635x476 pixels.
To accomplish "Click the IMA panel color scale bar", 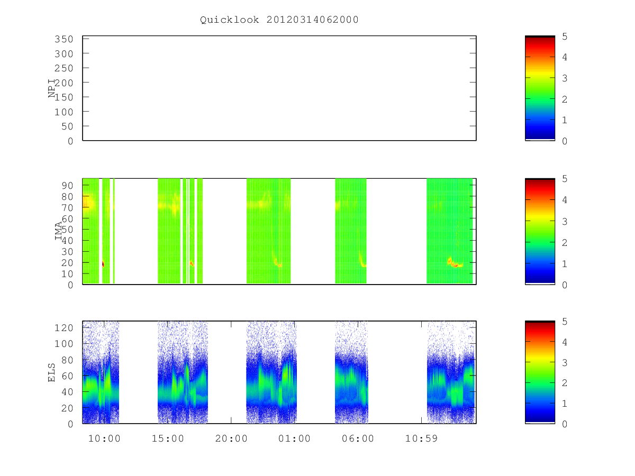I will (x=540, y=232).
